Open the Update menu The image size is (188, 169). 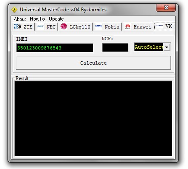click(x=56, y=19)
